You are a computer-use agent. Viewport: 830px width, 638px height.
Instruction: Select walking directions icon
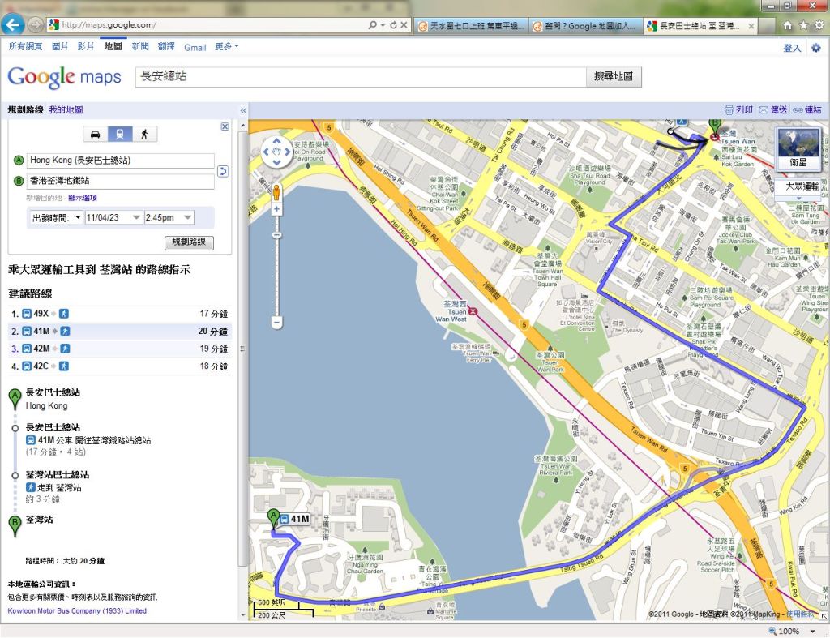click(x=144, y=135)
